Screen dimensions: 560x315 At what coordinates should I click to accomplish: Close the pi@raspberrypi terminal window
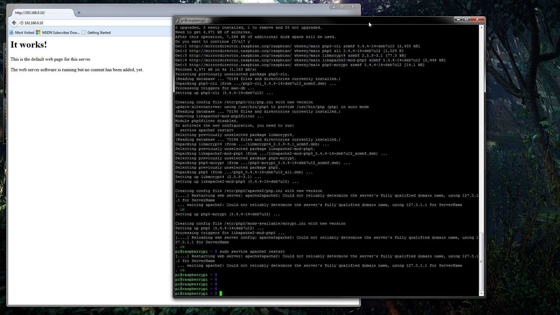(x=477, y=19)
